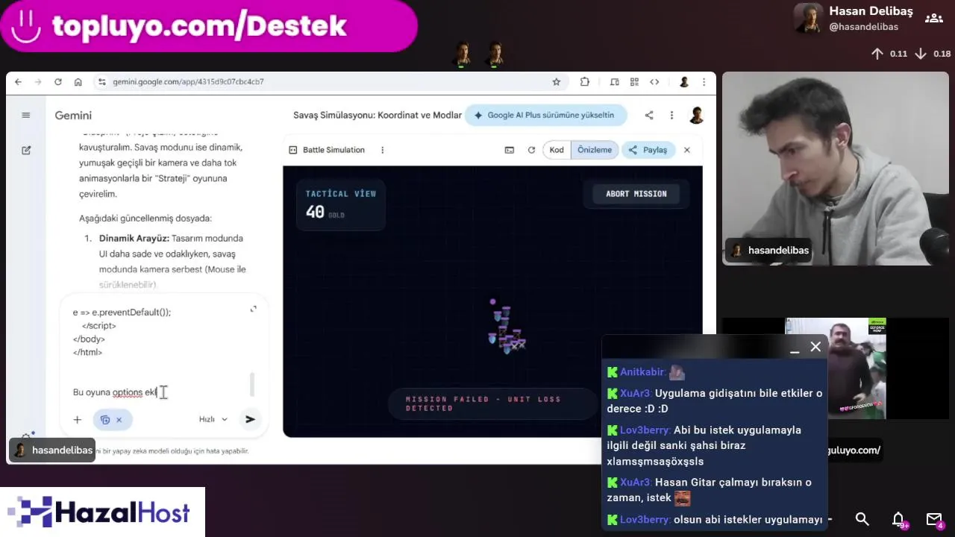The width and height of the screenshot is (955, 537).
Task: Click the TACTICAL VIEW gold counter
Action: pos(341,204)
